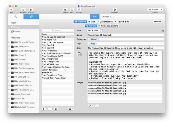Viewport: 173px width, 124px height.
Task: Open the Inspector toolbar icon
Action: point(115,10)
